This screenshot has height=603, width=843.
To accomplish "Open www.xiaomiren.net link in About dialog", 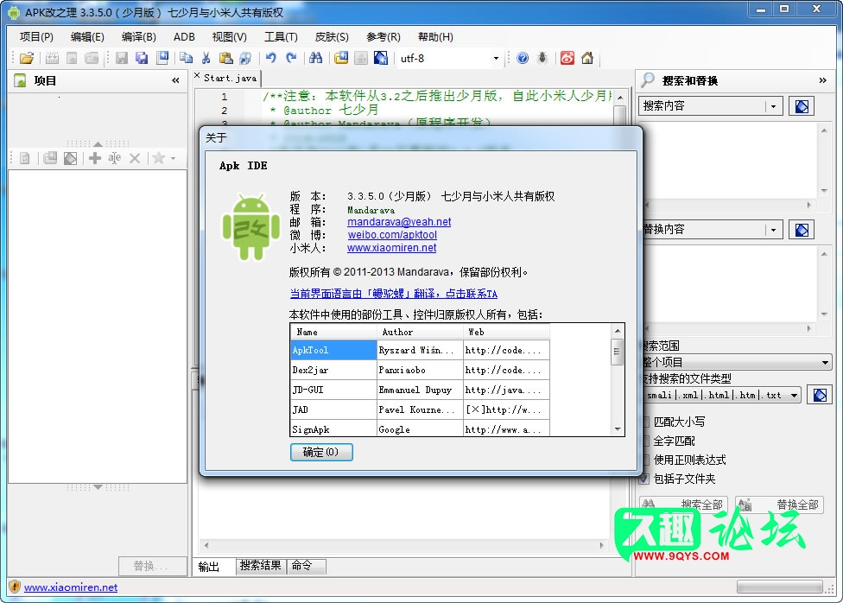I will (x=391, y=247).
